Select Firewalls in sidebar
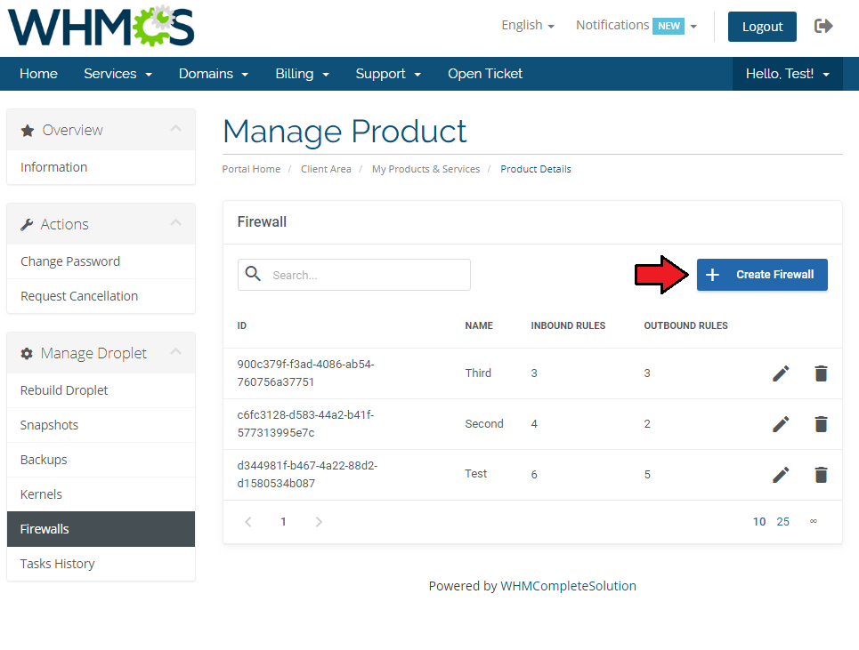The width and height of the screenshot is (859, 650). tap(101, 529)
